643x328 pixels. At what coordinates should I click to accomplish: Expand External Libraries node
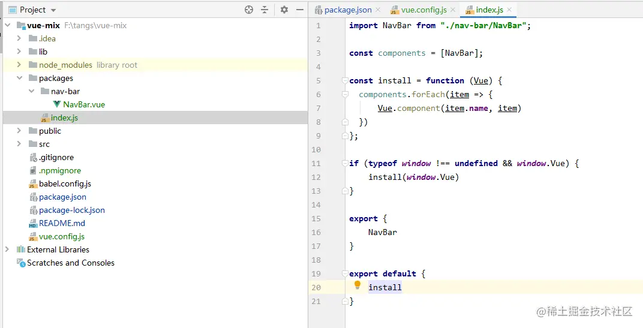pyautogui.click(x=7, y=249)
